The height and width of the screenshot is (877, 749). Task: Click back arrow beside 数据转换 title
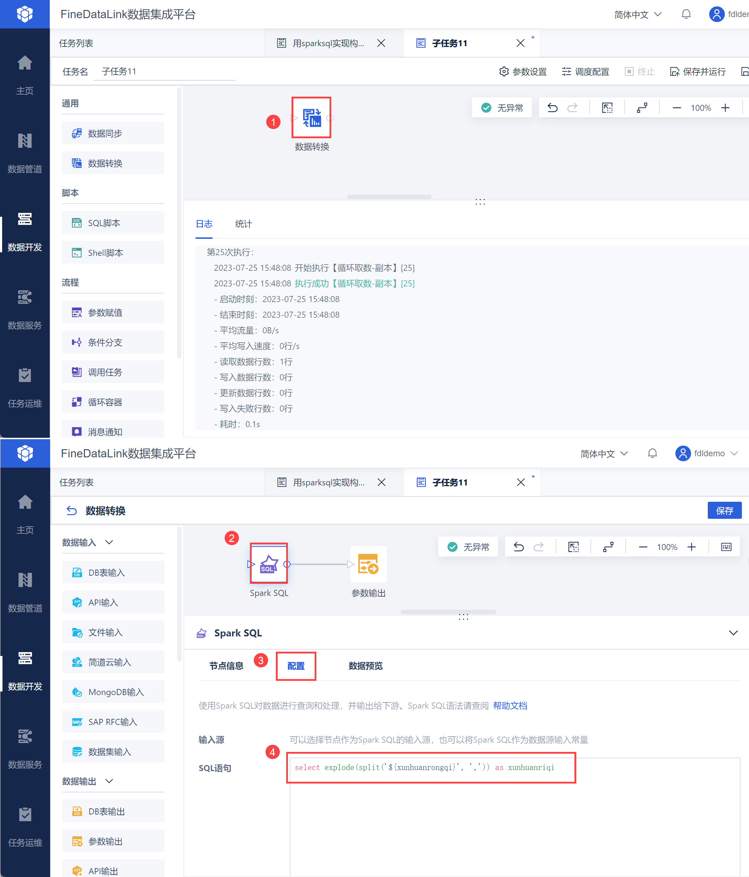point(71,510)
